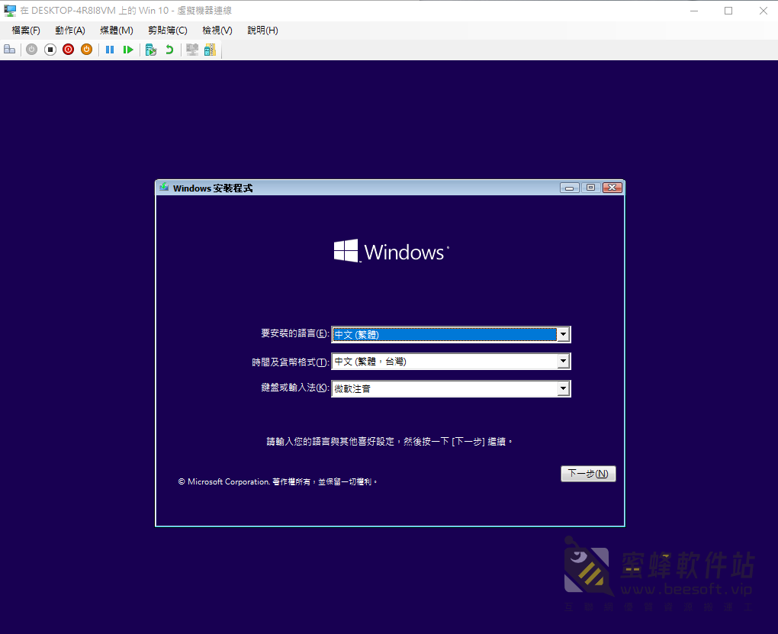Click the Windows 安裝程式 dialog title text
Image resolution: width=778 pixels, height=634 pixels.
(213, 188)
